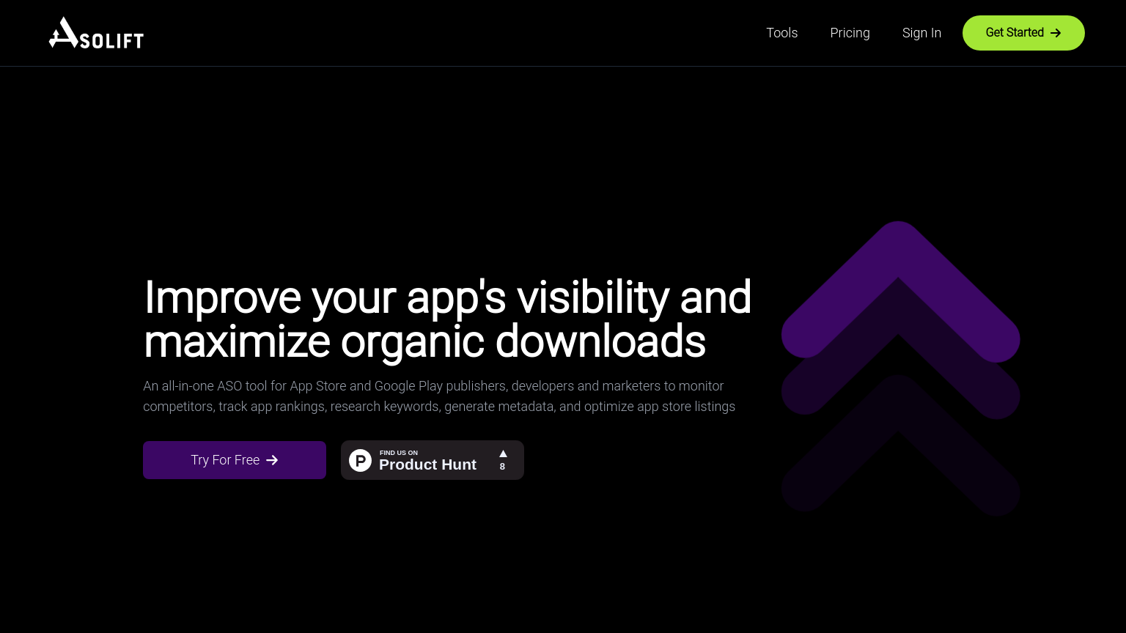Click the headline word visibility
Screen dimensions: 1126x633
592,297
